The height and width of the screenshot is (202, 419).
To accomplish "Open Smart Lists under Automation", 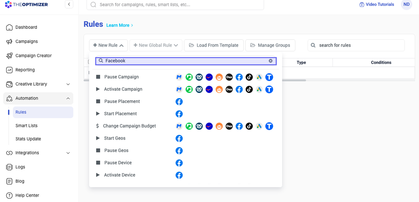I will point(26,126).
